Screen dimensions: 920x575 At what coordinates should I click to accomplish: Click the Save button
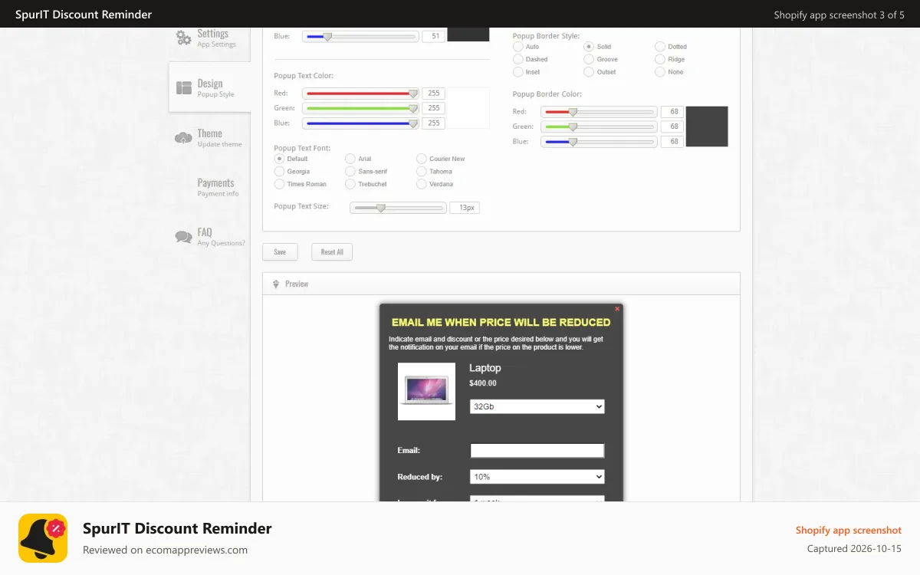280,252
